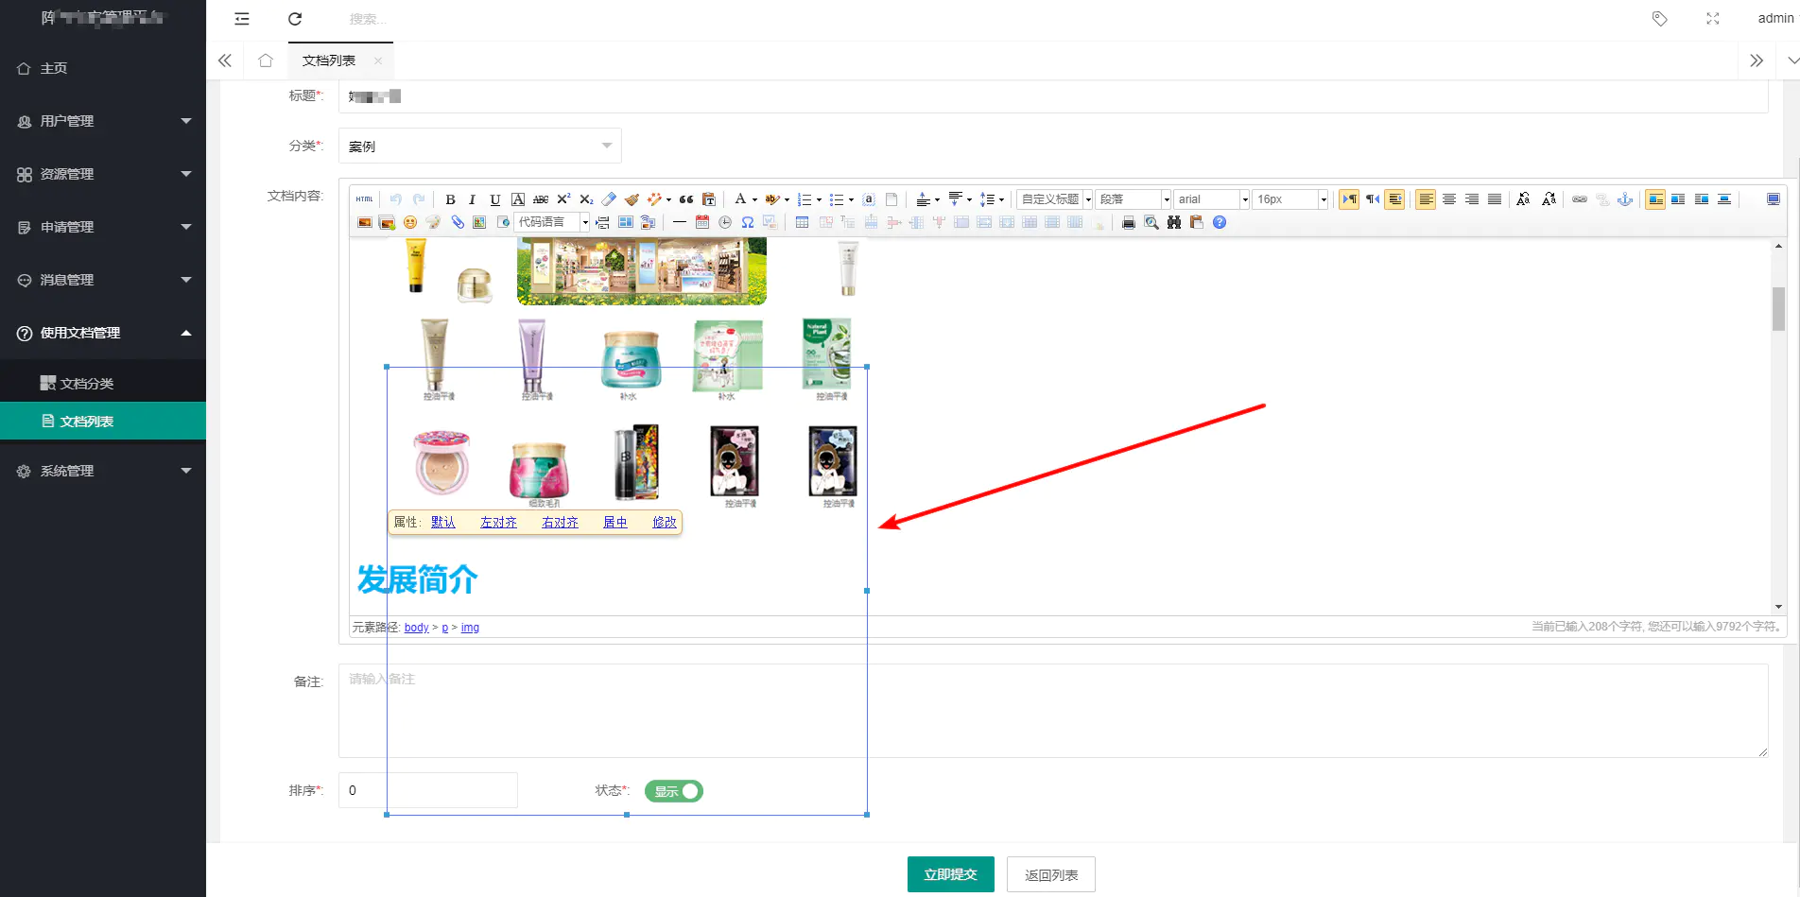Toggle left text alignment
Image resolution: width=1800 pixels, height=897 pixels.
(x=1426, y=199)
